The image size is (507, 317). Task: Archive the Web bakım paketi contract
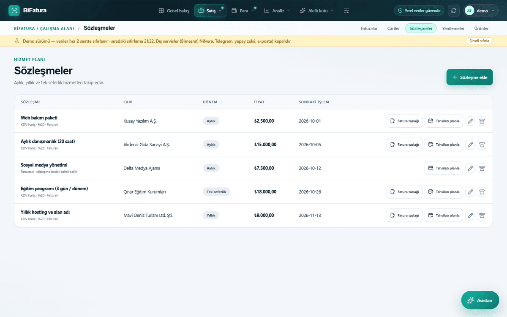(482, 121)
